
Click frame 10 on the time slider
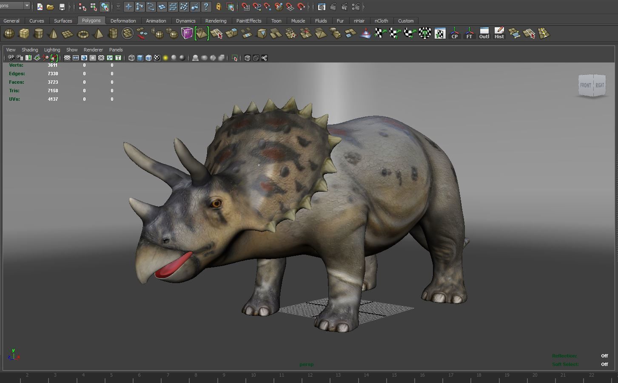(x=253, y=375)
